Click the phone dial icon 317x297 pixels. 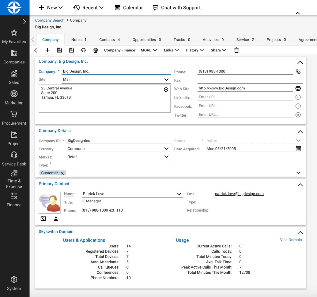click(298, 72)
